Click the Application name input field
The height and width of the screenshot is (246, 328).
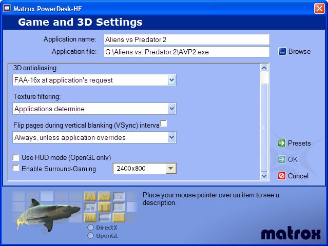coord(187,39)
